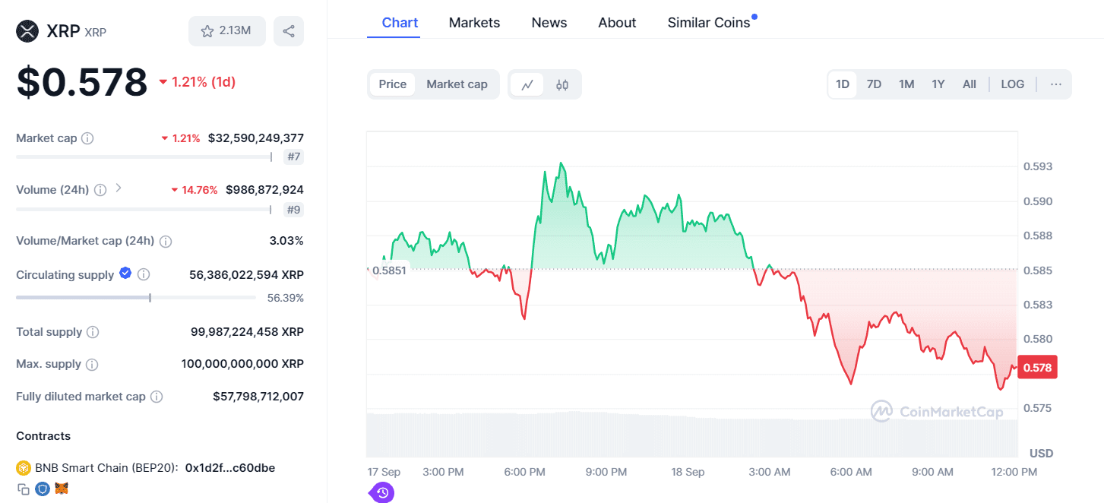Click the circulating supply progress bar
The height and width of the screenshot is (503, 1104).
tap(135, 298)
